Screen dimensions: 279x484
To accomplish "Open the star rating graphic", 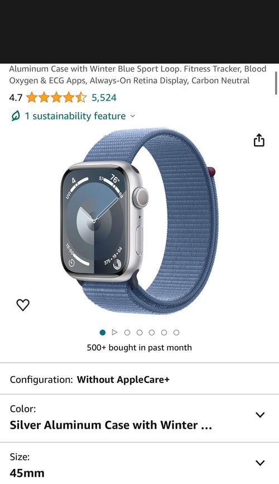I will [56, 98].
